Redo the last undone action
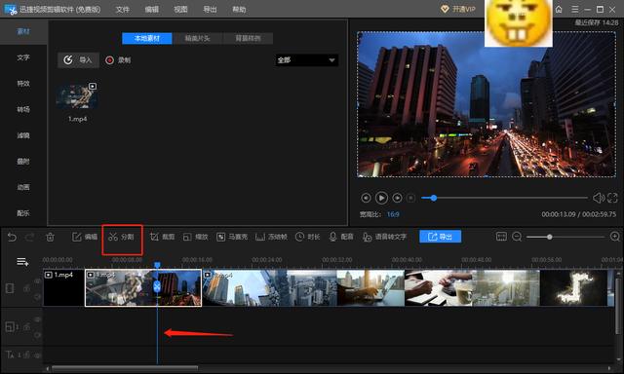The image size is (624, 374). (30, 237)
